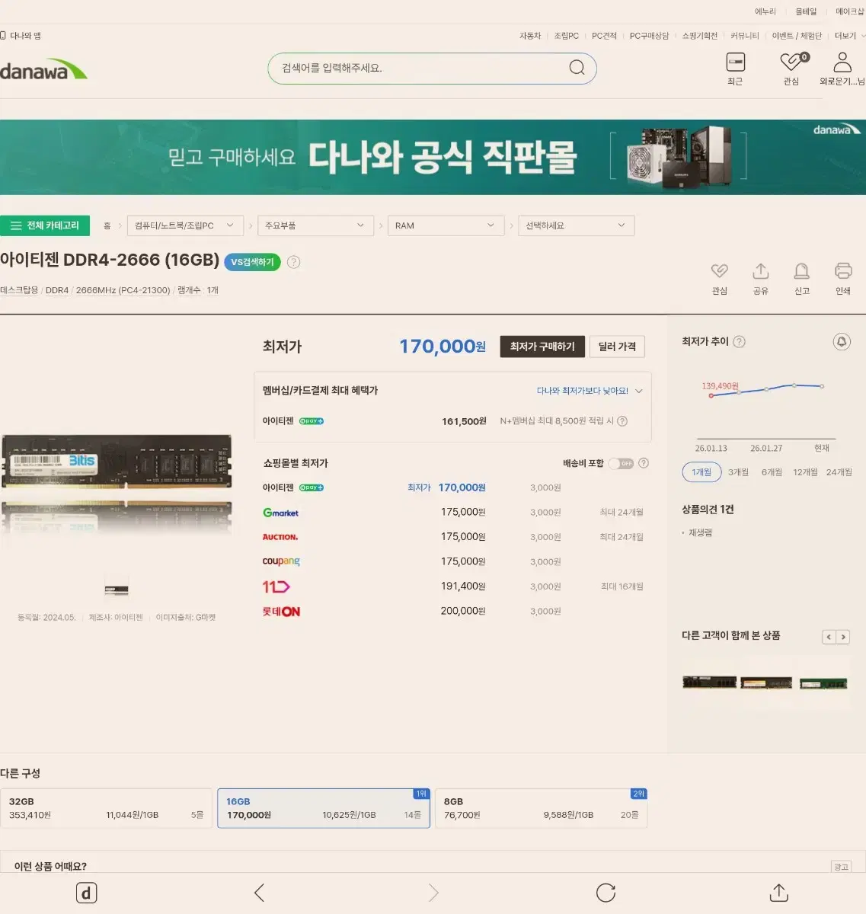Click the 다나와 공식 직판몰 banner

433,157
